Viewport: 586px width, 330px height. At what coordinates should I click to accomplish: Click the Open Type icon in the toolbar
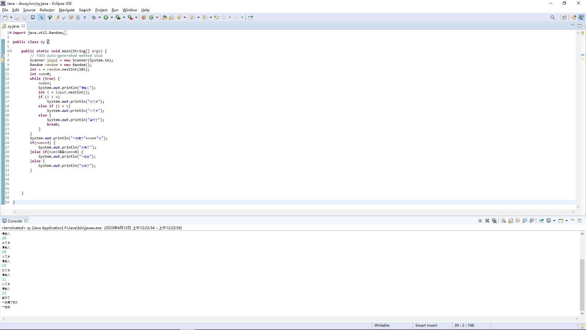pyautogui.click(x=164, y=17)
